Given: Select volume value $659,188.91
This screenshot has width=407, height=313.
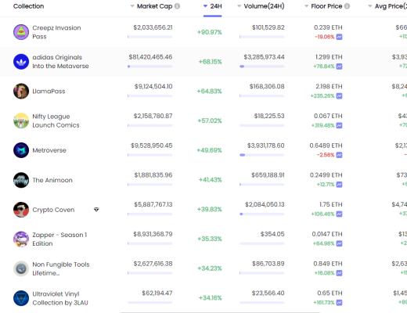Looking at the screenshot, I should (268, 174).
